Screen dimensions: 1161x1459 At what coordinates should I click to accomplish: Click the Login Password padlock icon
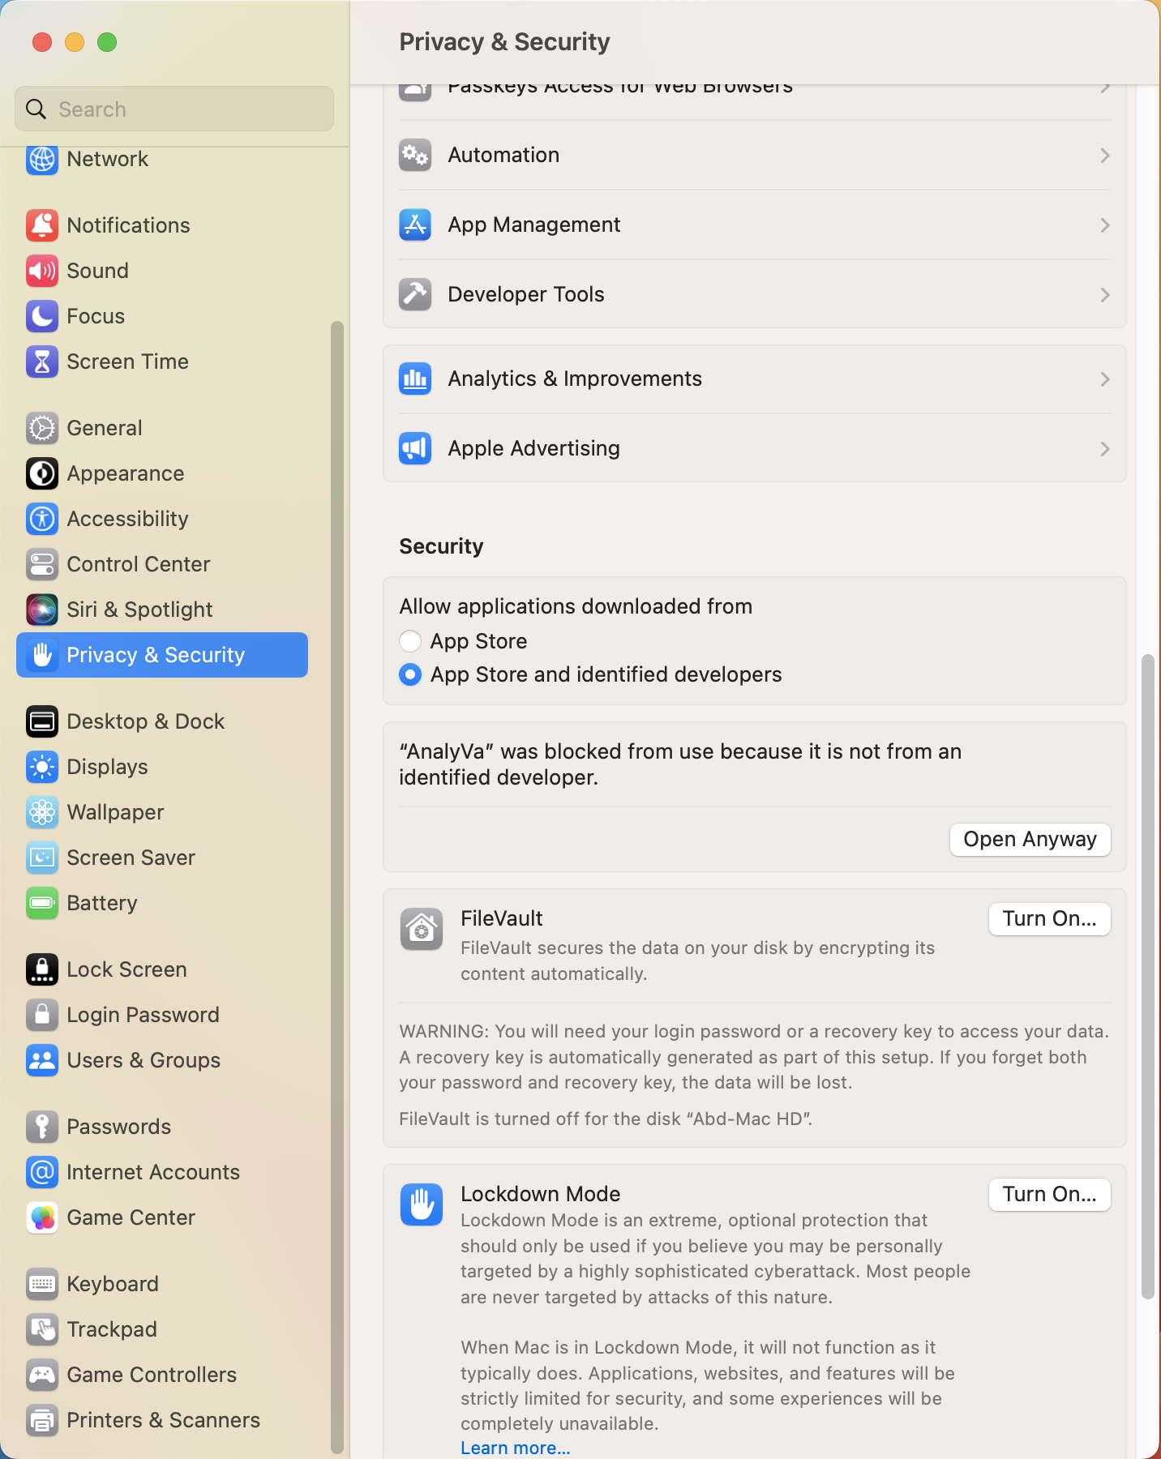pos(42,1015)
